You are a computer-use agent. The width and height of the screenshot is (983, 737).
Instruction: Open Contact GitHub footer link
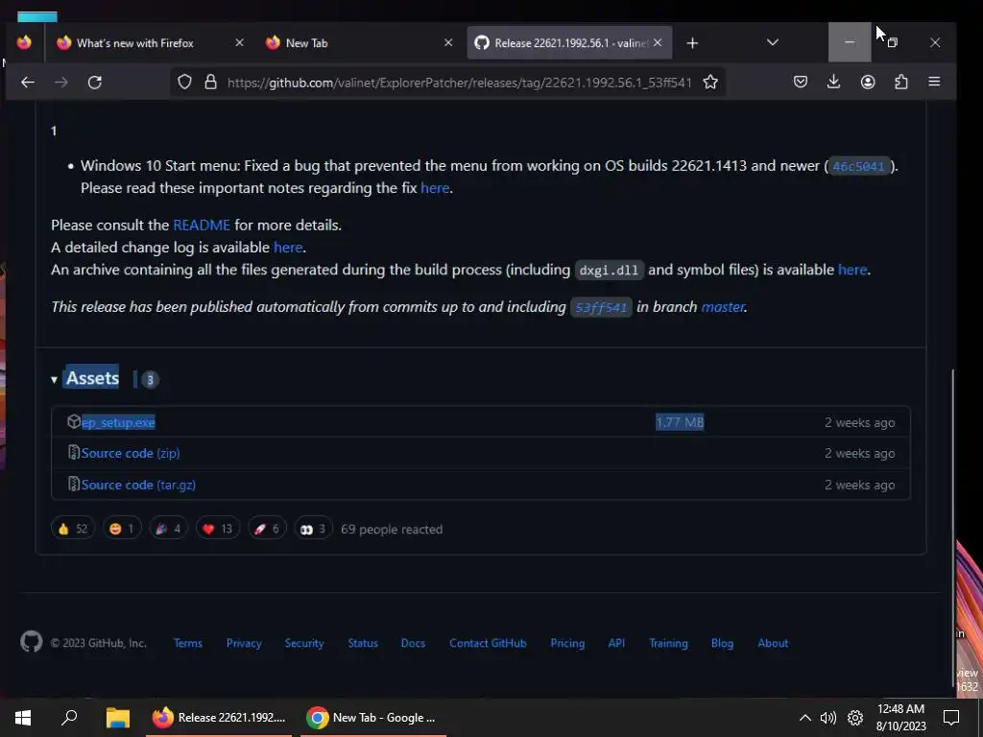tap(488, 643)
